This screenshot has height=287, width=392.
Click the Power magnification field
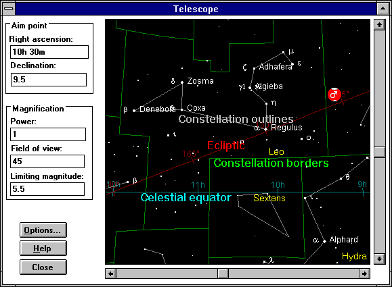coord(48,134)
